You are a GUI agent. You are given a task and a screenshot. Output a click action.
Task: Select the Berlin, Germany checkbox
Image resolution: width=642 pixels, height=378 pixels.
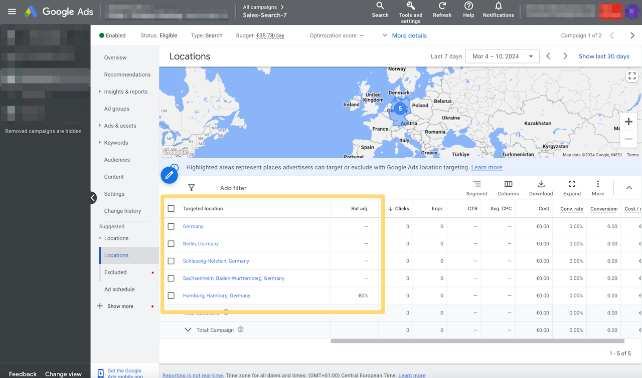171,244
